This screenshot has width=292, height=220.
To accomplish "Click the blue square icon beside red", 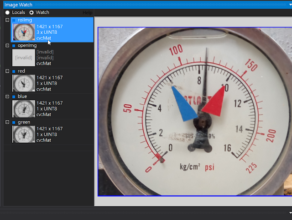I will point(14,71).
